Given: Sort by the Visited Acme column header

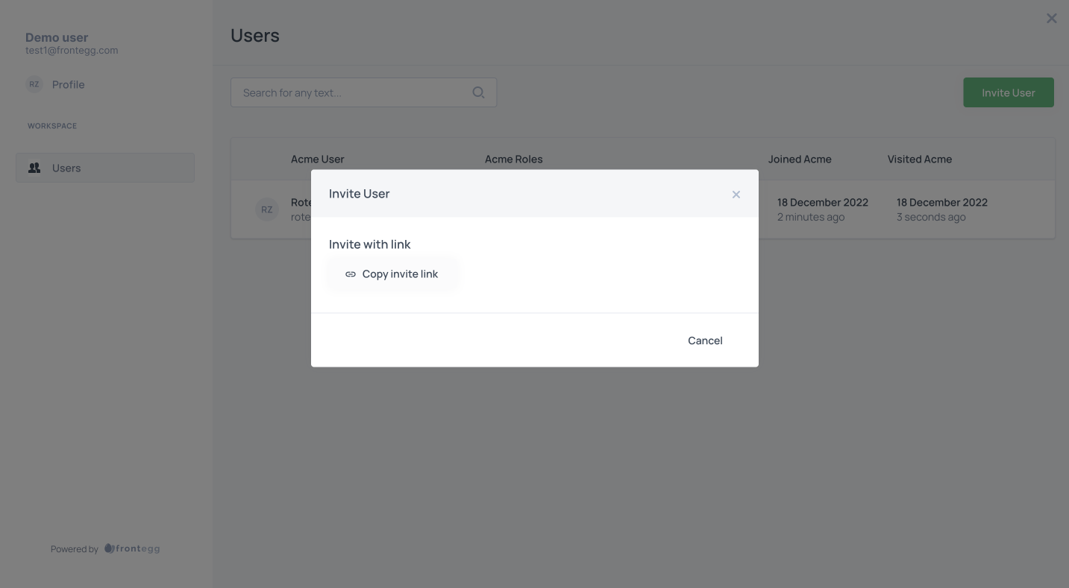Looking at the screenshot, I should [920, 159].
